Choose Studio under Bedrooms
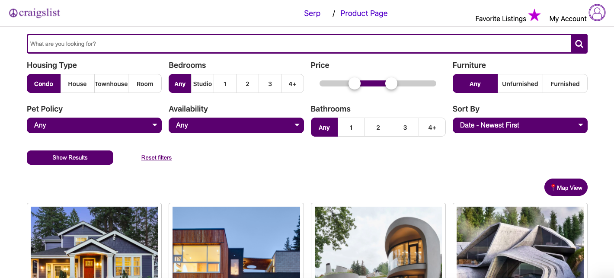614x278 pixels. [x=202, y=84]
